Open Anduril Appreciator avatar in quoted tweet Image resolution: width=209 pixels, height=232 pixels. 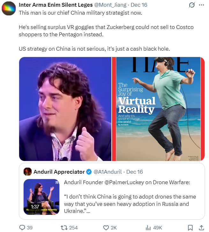pos(27,172)
